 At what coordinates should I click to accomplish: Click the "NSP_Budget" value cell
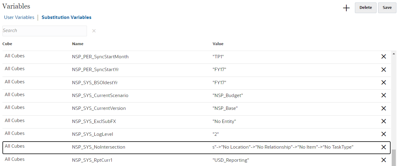coord(228,96)
